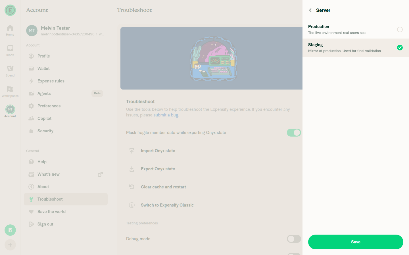Open the Copilot settings
Viewport: 409px width, 255px height.
pyautogui.click(x=66, y=118)
